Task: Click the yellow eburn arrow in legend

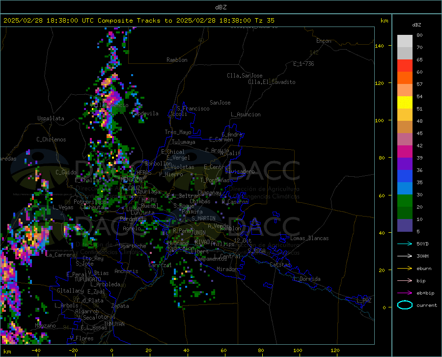Action: [x=405, y=269]
